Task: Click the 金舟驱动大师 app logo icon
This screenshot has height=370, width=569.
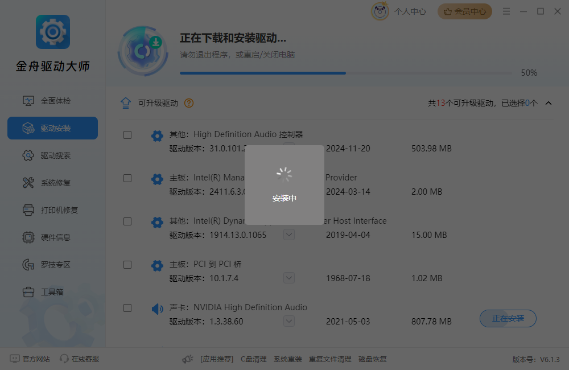Action: [x=53, y=32]
